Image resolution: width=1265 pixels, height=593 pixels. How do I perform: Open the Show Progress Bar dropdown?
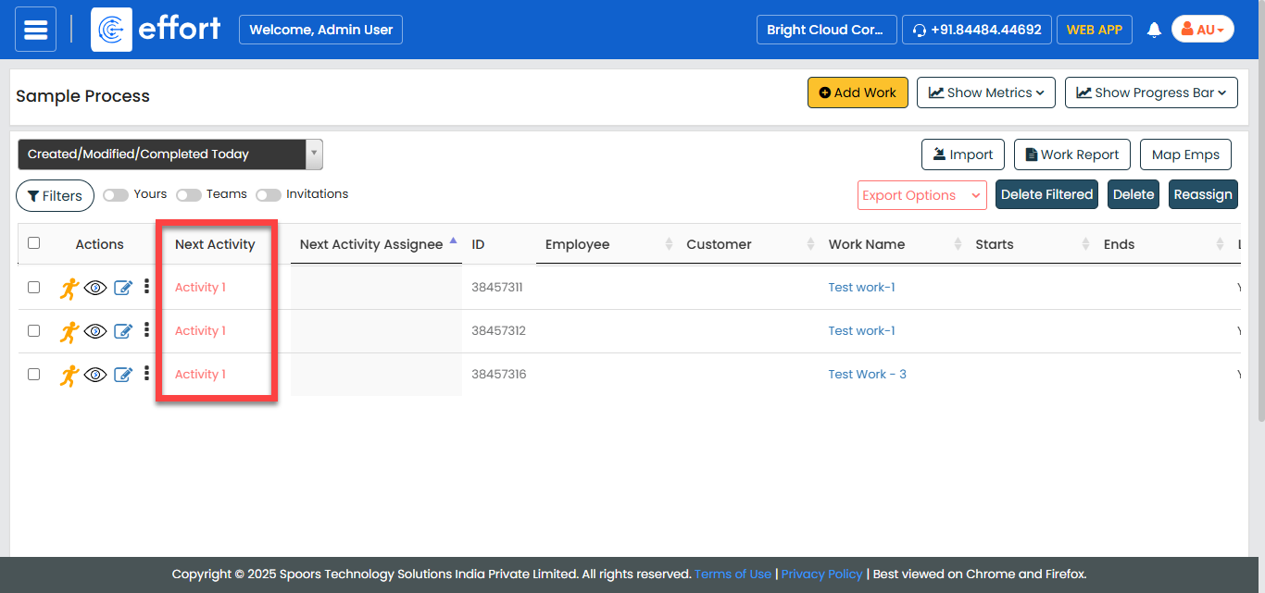pos(1151,93)
